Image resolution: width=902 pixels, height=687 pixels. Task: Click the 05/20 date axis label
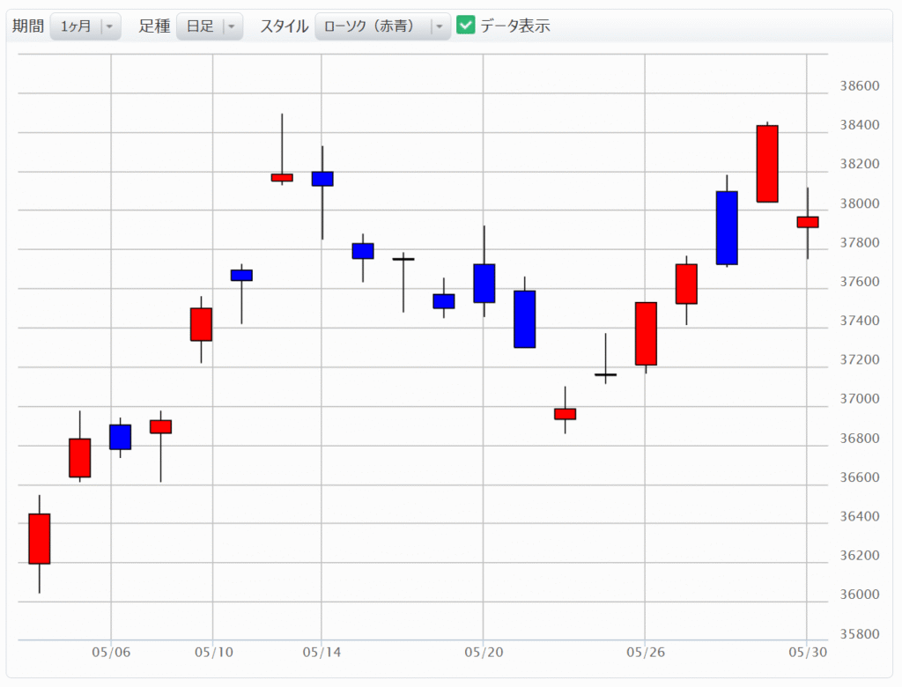484,653
